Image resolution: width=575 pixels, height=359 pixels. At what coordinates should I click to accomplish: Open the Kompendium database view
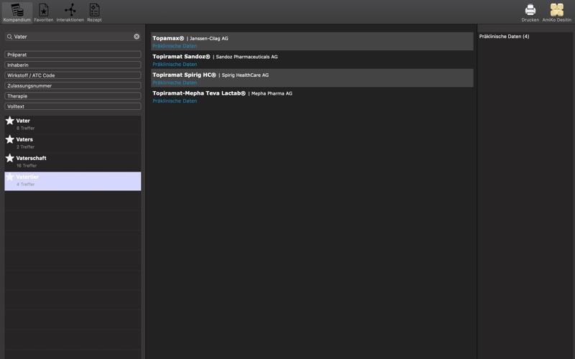(x=17, y=13)
